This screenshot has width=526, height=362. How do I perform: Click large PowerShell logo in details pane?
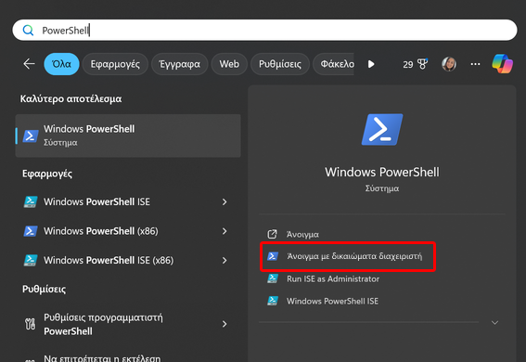coord(382,130)
